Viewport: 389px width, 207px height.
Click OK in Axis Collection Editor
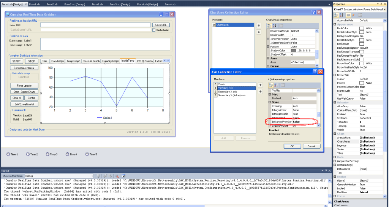pos(292,146)
